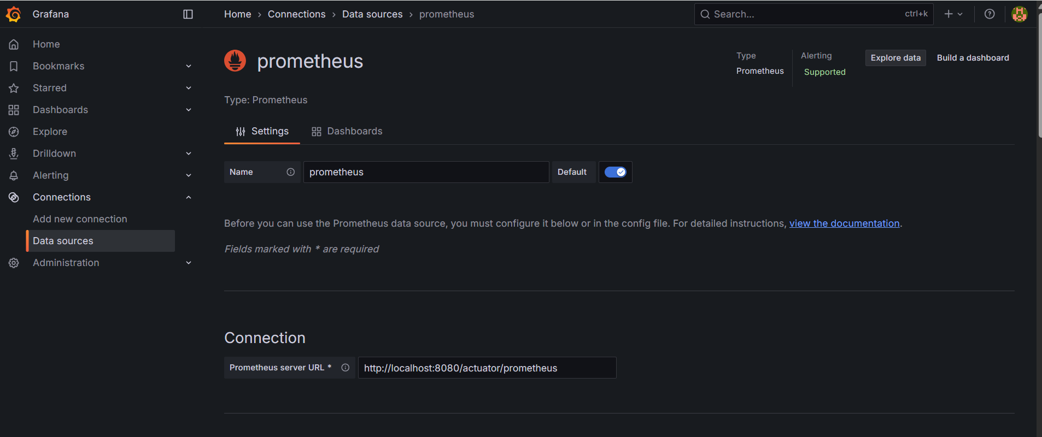Open Administration in the sidebar menu
This screenshot has width=1042, height=437.
pyautogui.click(x=66, y=263)
